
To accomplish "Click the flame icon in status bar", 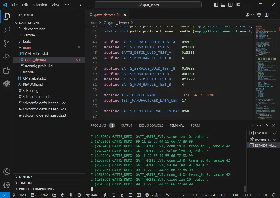I will tap(122, 195).
